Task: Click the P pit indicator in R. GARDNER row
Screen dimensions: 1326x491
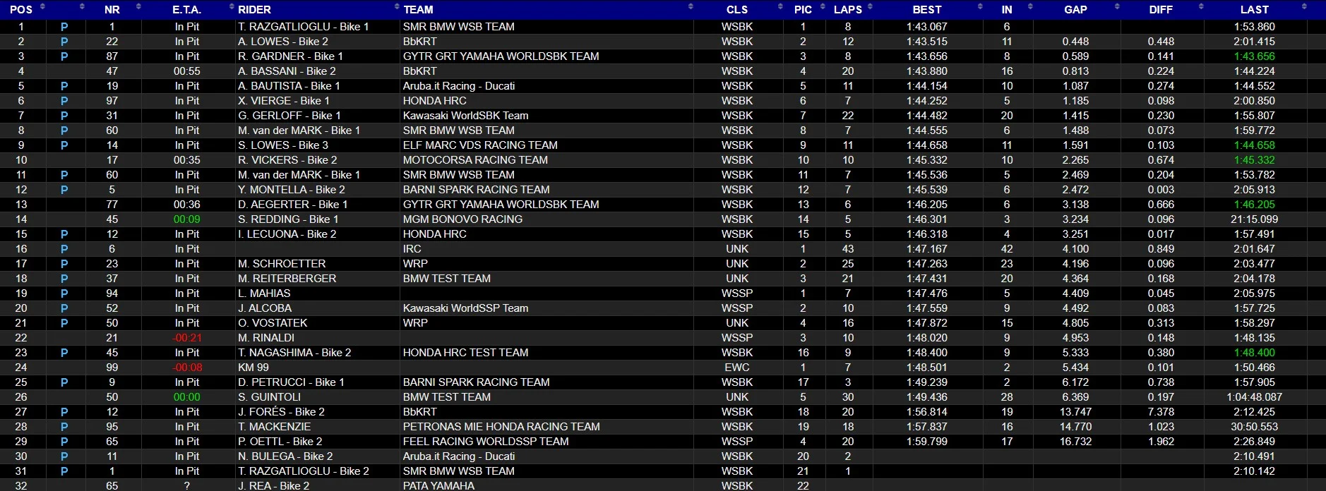Action: pyautogui.click(x=64, y=56)
